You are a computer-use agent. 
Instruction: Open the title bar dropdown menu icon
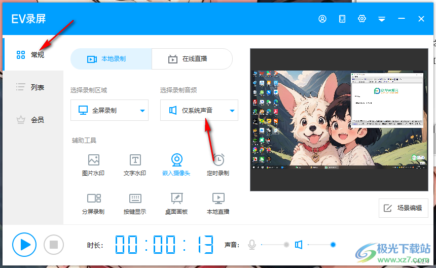click(381, 19)
